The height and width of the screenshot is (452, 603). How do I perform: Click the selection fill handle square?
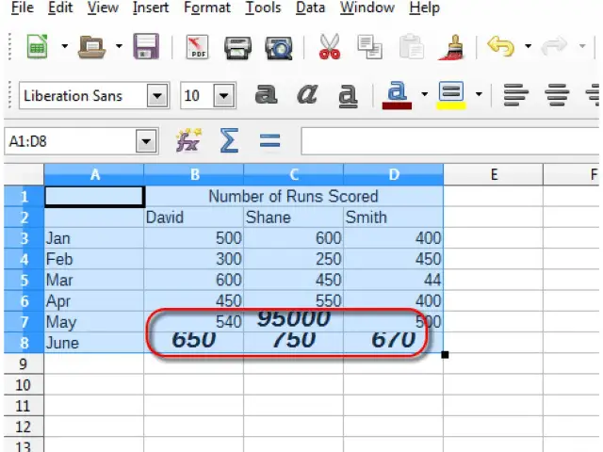(x=445, y=354)
